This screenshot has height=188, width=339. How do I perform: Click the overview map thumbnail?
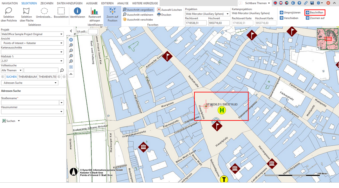tap(327, 39)
